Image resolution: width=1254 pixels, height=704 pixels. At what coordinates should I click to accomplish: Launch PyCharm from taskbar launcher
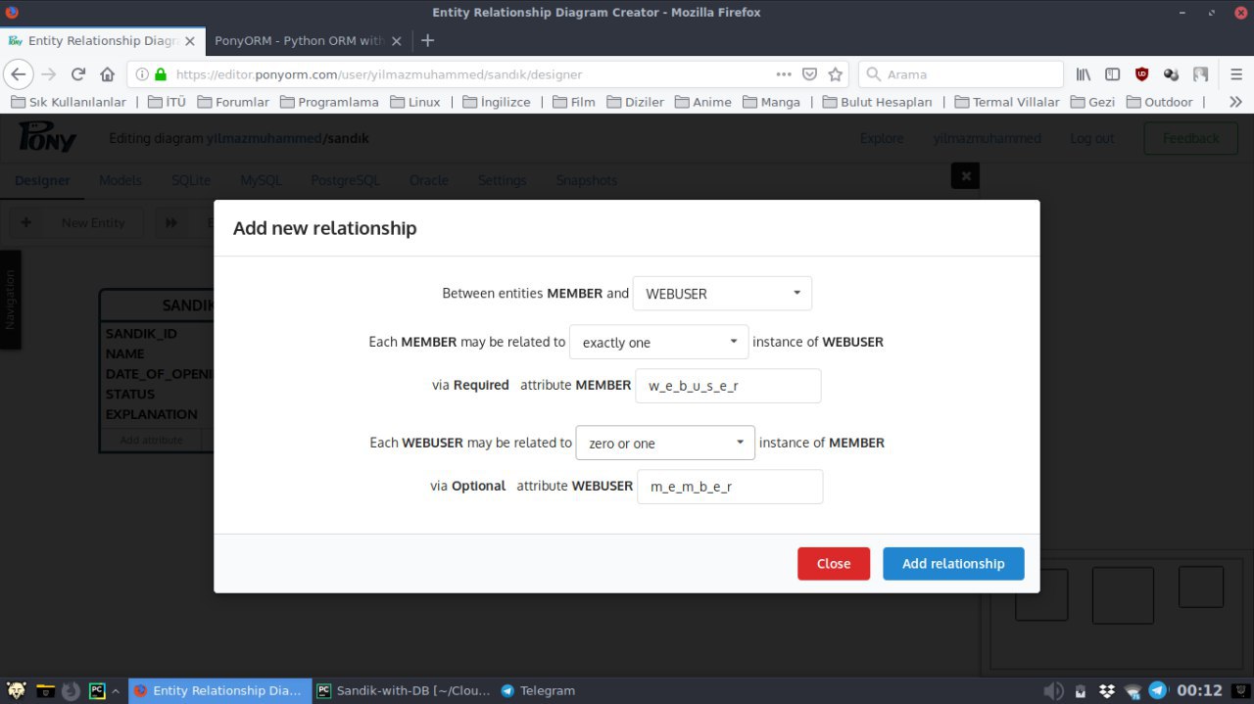pyautogui.click(x=96, y=690)
